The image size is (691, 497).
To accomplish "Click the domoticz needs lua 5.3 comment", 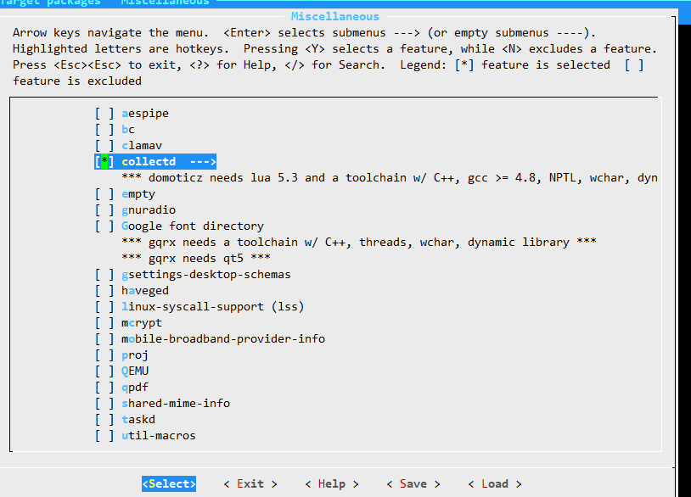I will (x=390, y=178).
